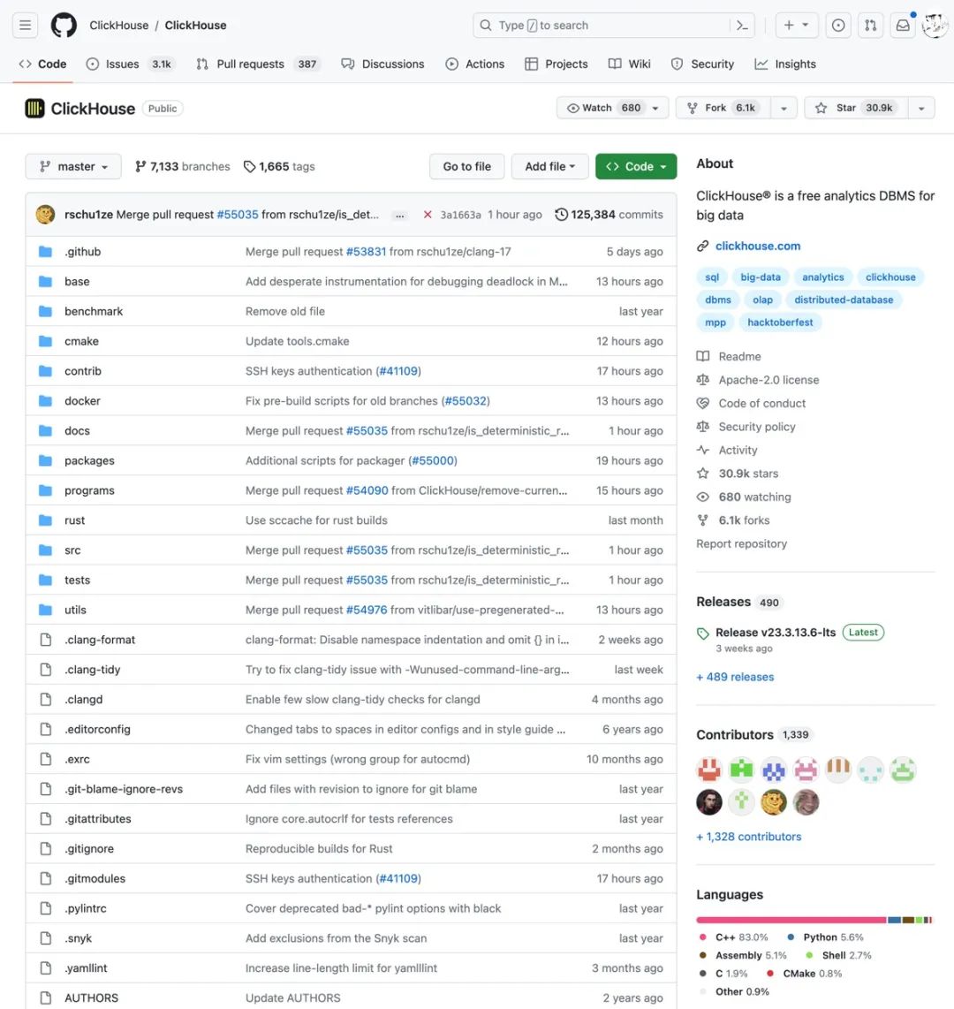954x1009 pixels.
Task: Click the dark portrait contributor avatar
Action: 709,801
